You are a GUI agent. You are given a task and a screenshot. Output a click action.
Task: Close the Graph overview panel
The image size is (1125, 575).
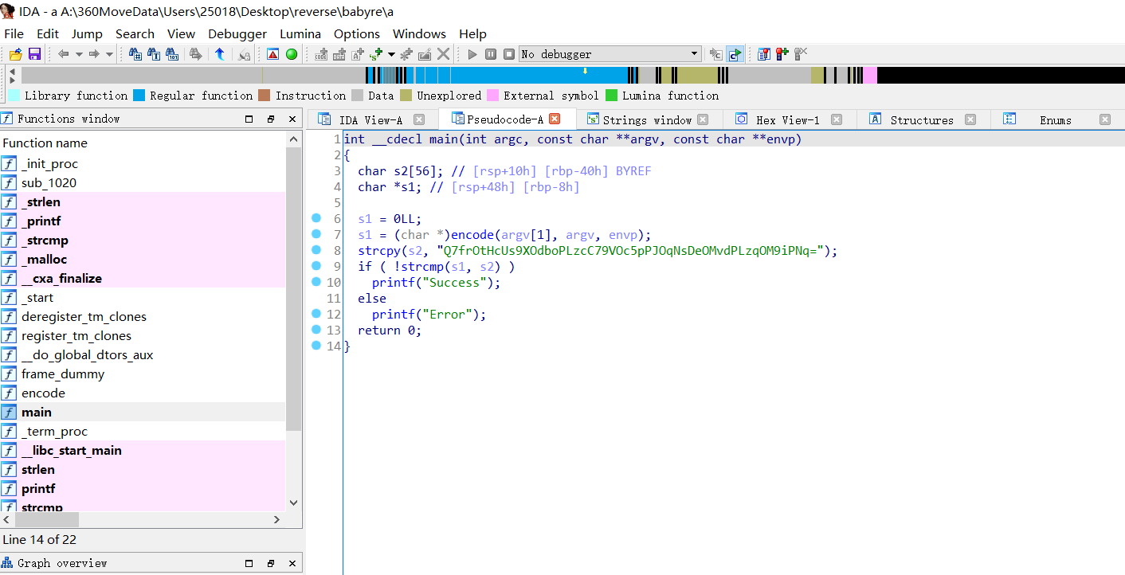tap(292, 563)
